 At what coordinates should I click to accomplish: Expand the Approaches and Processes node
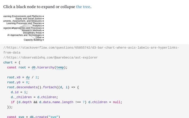[x=43, y=28]
